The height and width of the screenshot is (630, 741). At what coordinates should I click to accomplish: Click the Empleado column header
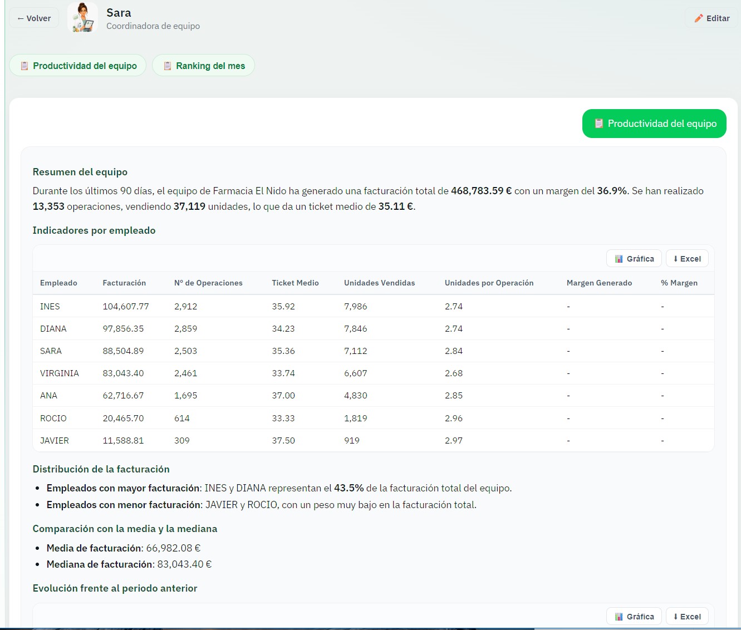(x=58, y=283)
